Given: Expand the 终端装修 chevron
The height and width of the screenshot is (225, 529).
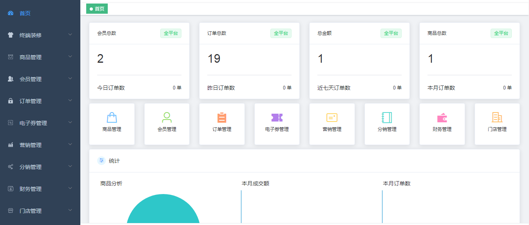Looking at the screenshot, I should [x=70, y=34].
